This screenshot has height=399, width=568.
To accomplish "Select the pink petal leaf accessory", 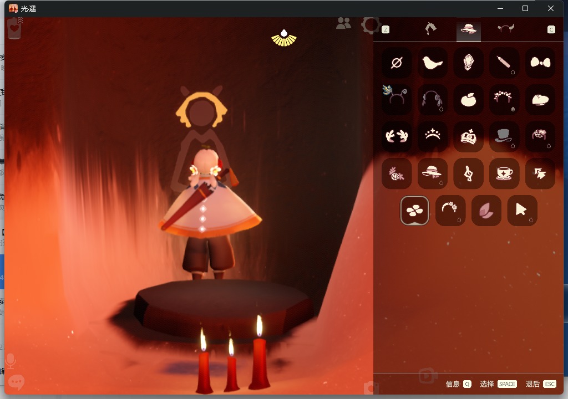I will (x=486, y=211).
